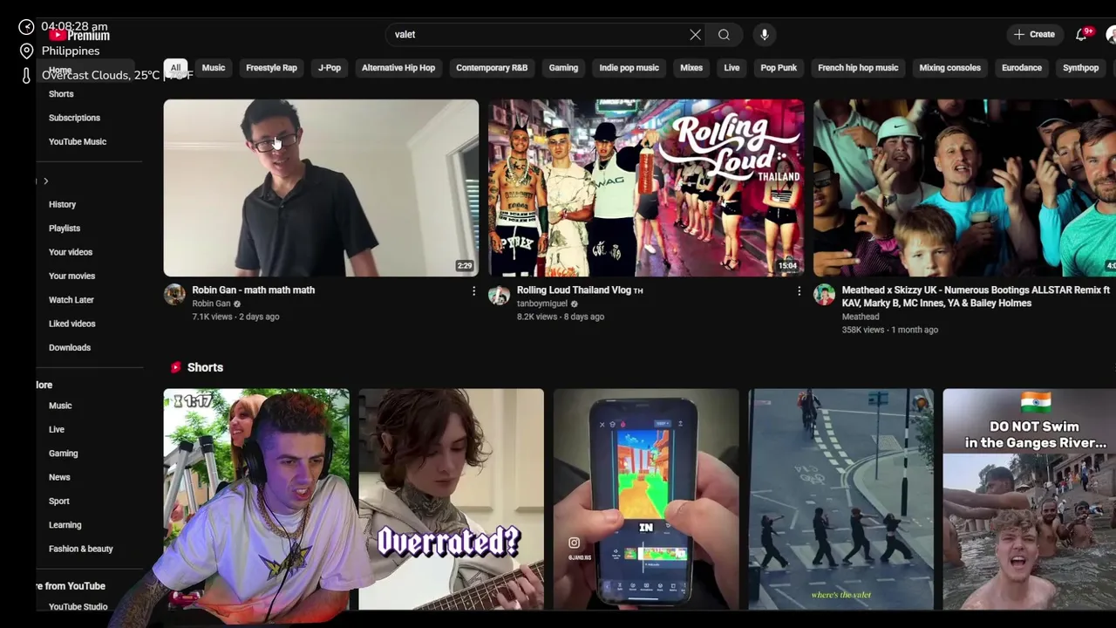This screenshot has height=628, width=1116.
Task: Select the Mixing consoles chip
Action: (x=949, y=68)
